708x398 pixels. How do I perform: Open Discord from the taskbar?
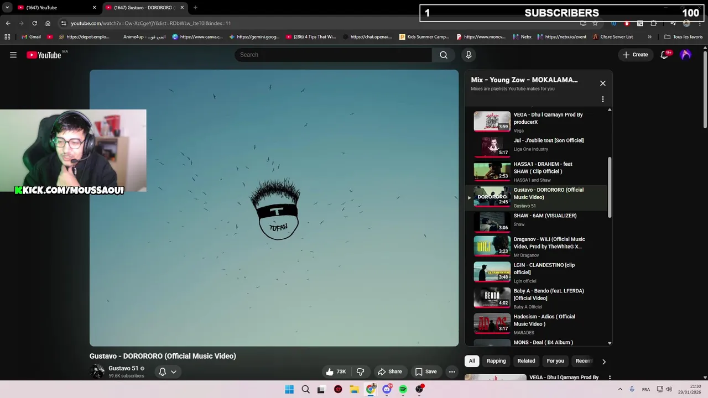pos(387,389)
